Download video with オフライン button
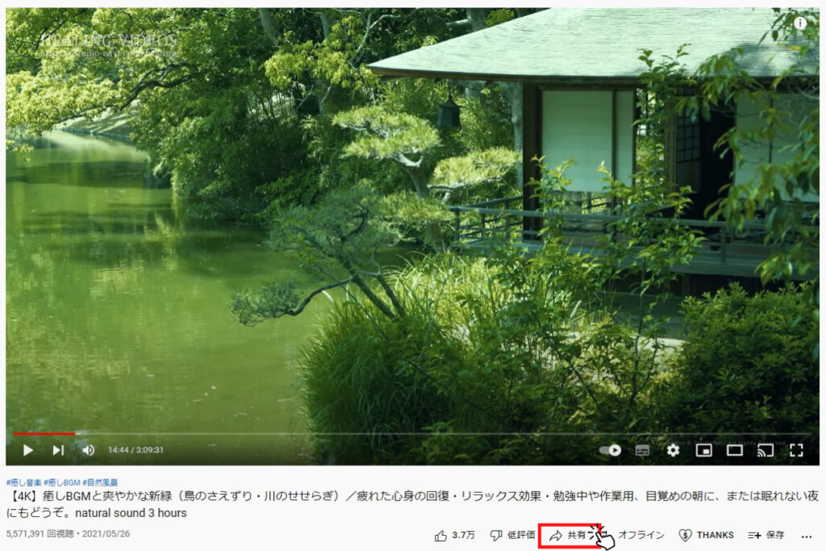Image resolution: width=826 pixels, height=551 pixels. pos(640,535)
